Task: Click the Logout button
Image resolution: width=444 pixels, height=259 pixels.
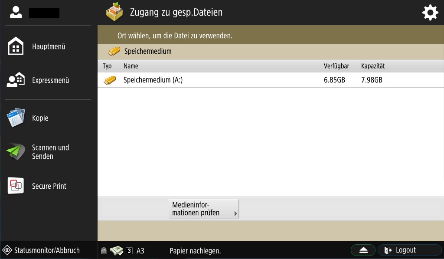Action: tap(409, 250)
